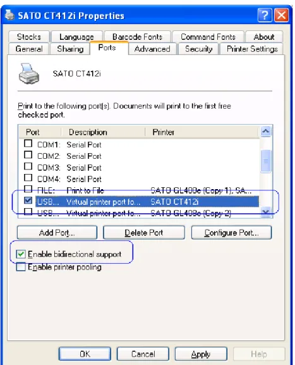Open the Stocks tab
Viewport: 295px width, 365px height.
(x=29, y=37)
